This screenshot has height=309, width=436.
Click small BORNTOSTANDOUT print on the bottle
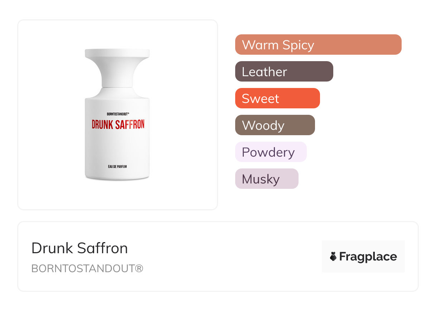point(118,114)
